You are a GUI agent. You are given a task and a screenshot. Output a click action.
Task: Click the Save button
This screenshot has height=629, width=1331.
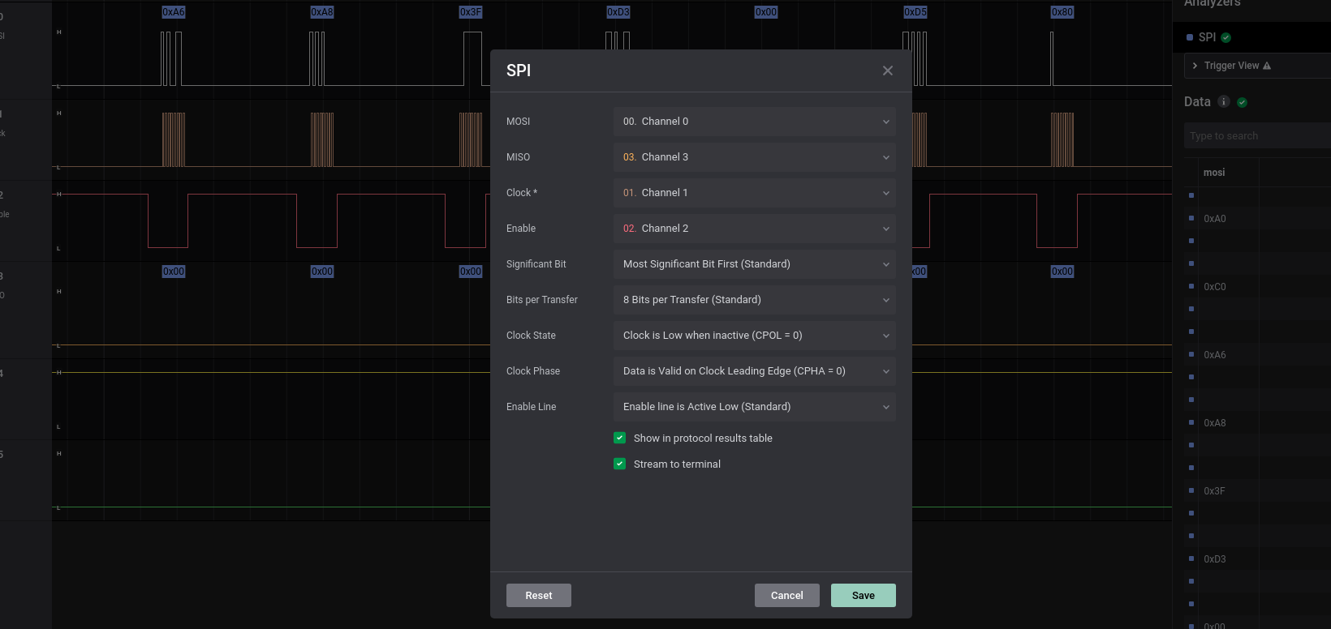863,595
